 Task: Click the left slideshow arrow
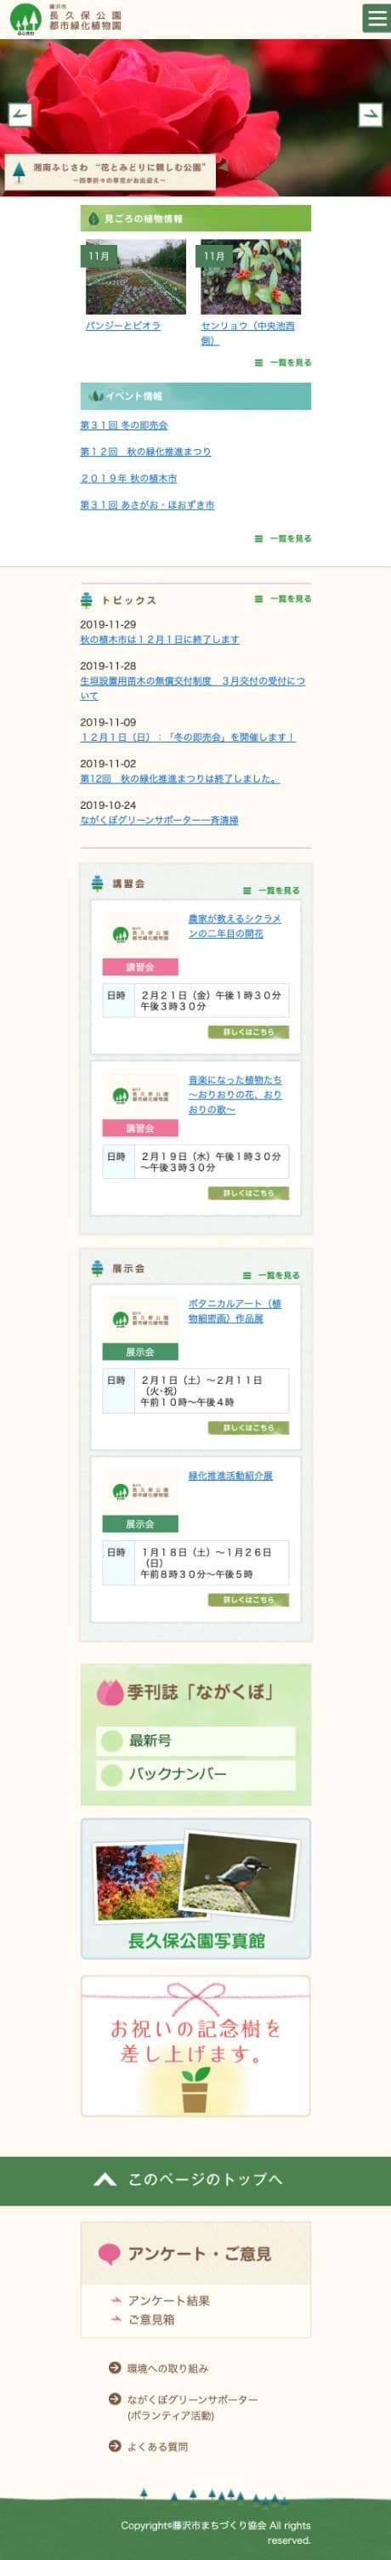pyautogui.click(x=20, y=114)
